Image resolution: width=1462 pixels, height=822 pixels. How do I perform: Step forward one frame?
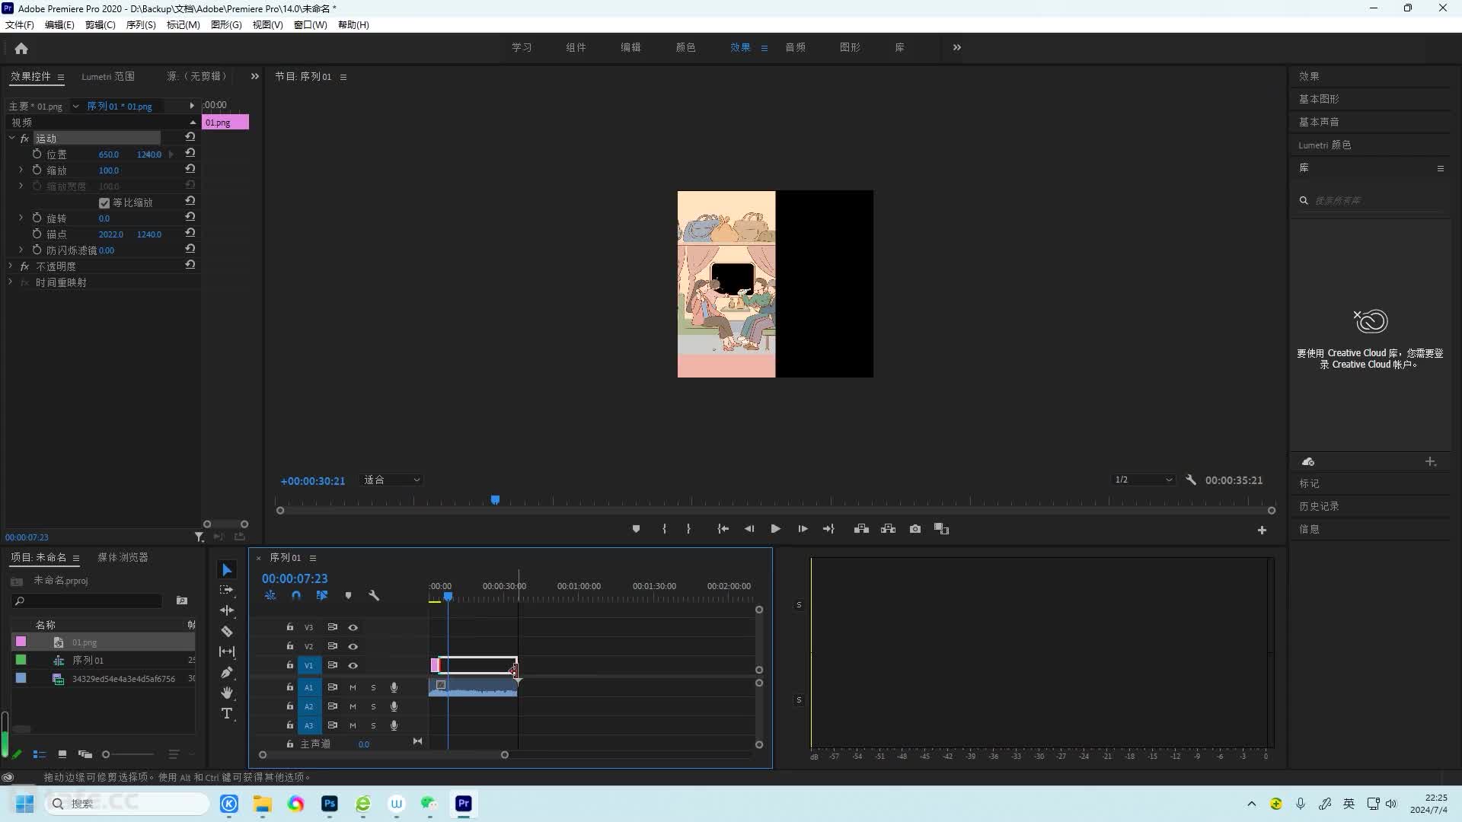coord(803,529)
